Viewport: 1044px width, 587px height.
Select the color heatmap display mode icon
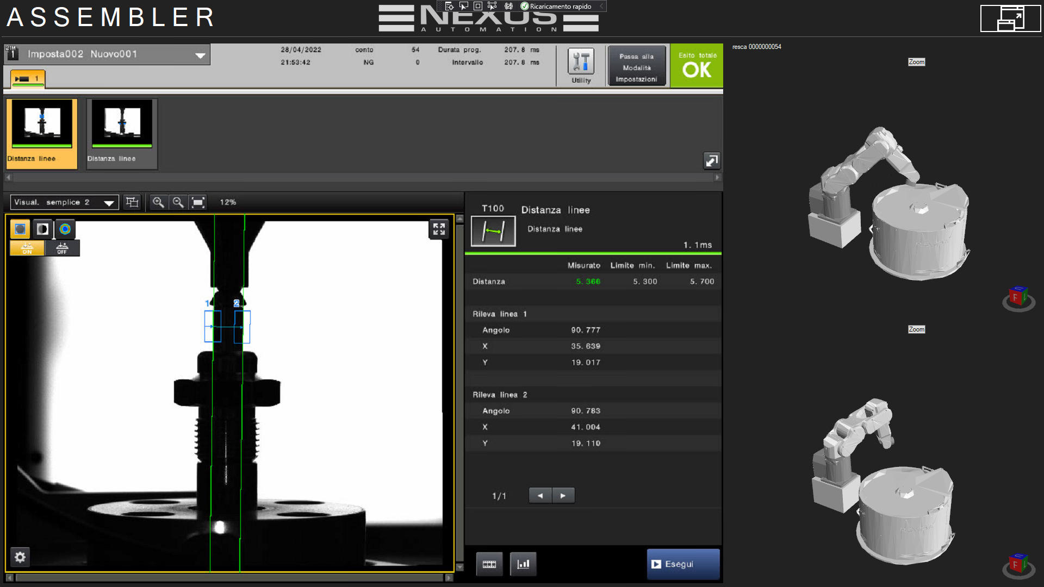[x=65, y=229]
